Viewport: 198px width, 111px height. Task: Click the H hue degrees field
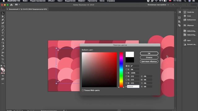tap(135, 66)
